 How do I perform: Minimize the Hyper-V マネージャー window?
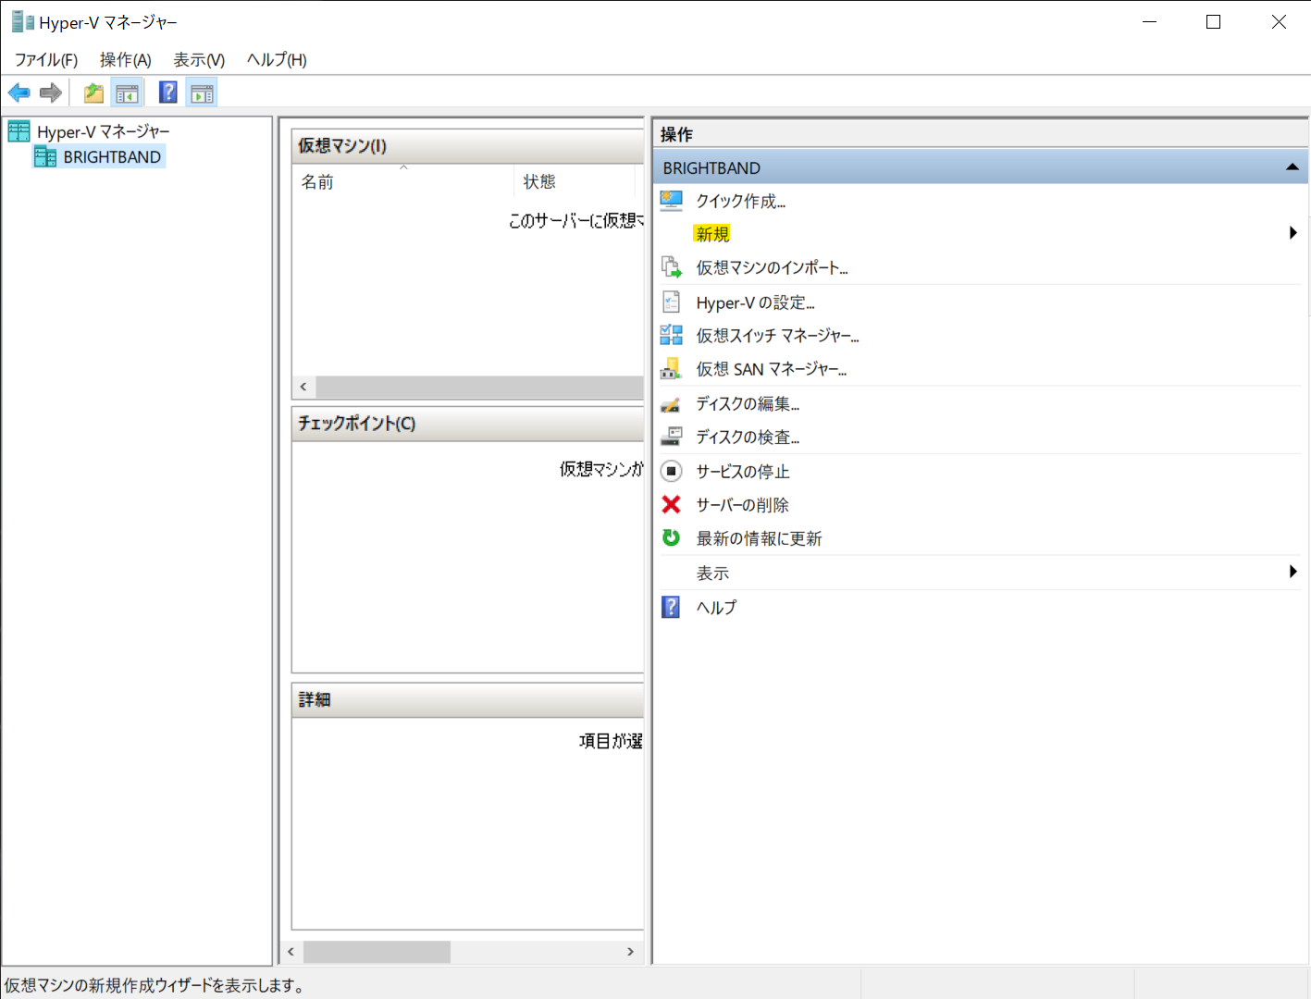pyautogui.click(x=1150, y=21)
